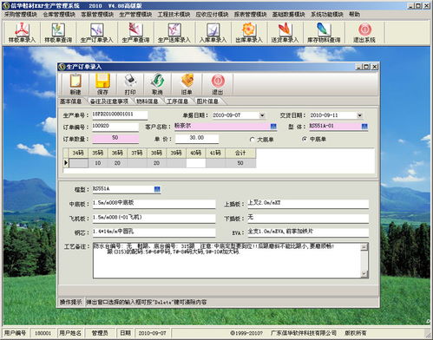Click 出库单录入 orange flower toolbar icon
The width and height of the screenshot is (433, 340).
tap(248, 29)
